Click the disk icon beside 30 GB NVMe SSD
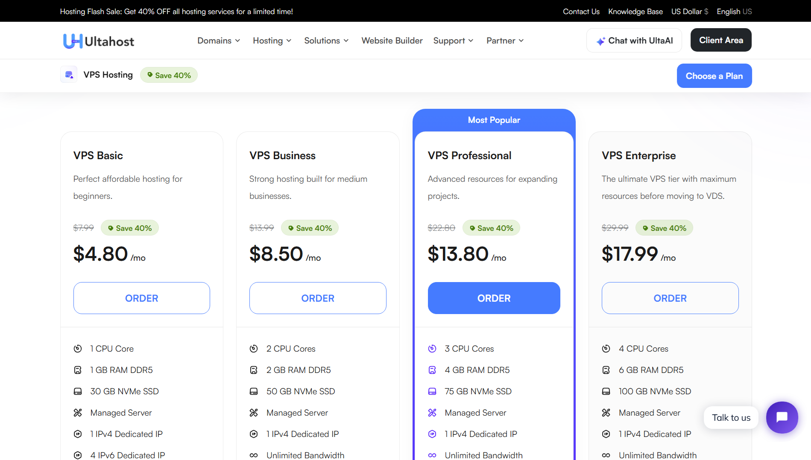The height and width of the screenshot is (460, 811). click(78, 391)
